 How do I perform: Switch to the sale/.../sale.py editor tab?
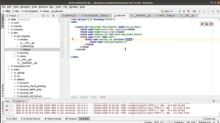coord(167,15)
